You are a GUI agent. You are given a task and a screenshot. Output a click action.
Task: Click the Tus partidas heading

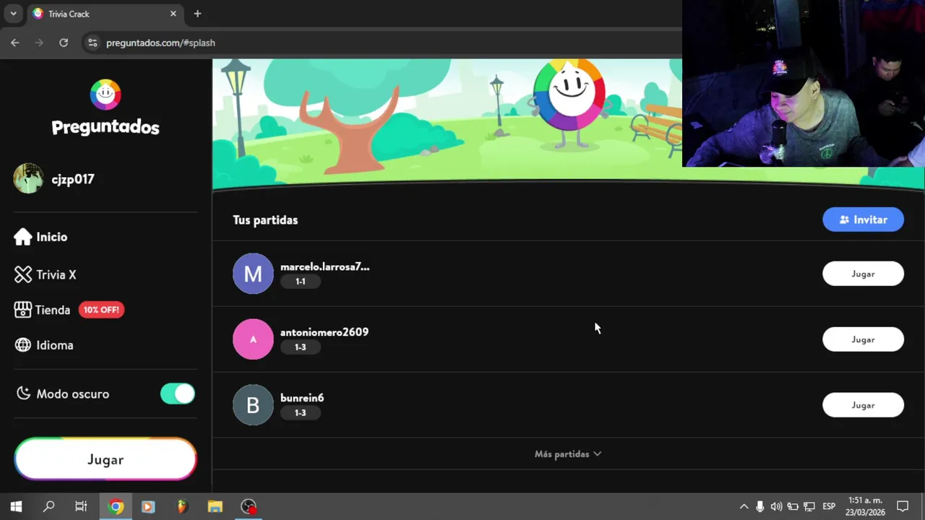(265, 220)
